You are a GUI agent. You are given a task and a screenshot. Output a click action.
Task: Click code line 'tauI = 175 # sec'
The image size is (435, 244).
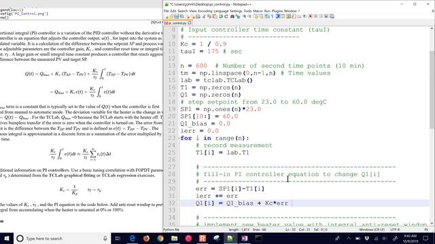(x=211, y=52)
